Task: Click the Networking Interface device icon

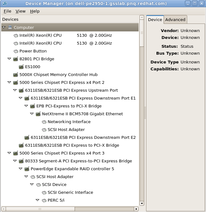Action: 44,122
